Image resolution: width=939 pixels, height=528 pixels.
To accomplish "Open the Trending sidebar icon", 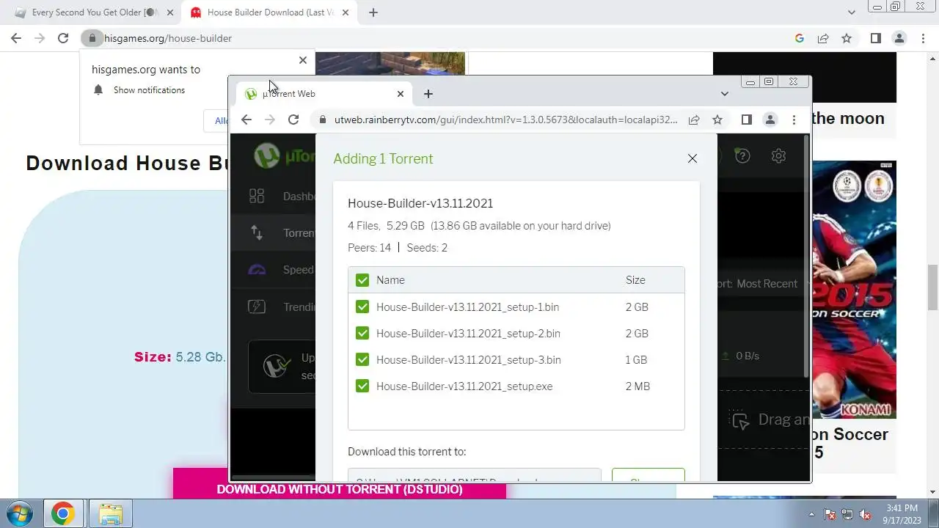I will click(257, 307).
